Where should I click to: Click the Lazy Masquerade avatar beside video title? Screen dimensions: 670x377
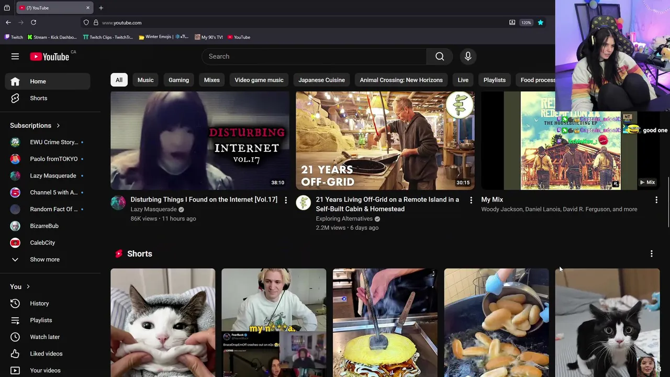tap(118, 203)
